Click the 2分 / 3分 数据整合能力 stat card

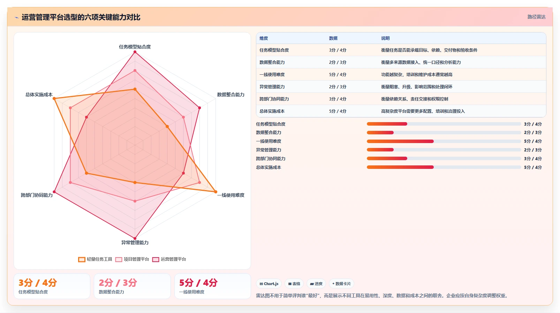(132, 286)
